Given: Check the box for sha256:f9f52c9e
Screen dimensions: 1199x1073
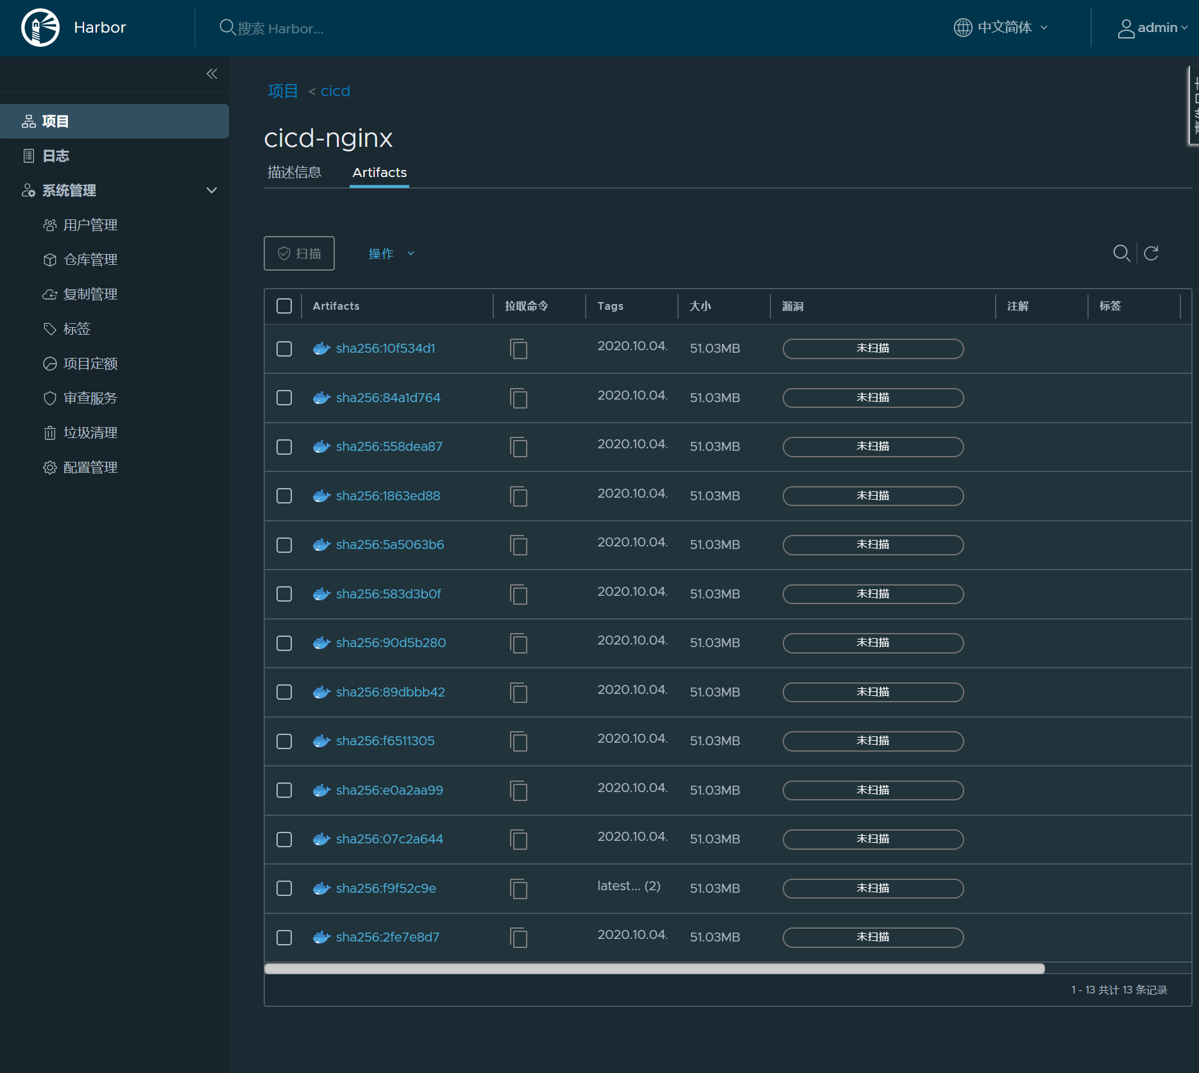Looking at the screenshot, I should pos(284,888).
